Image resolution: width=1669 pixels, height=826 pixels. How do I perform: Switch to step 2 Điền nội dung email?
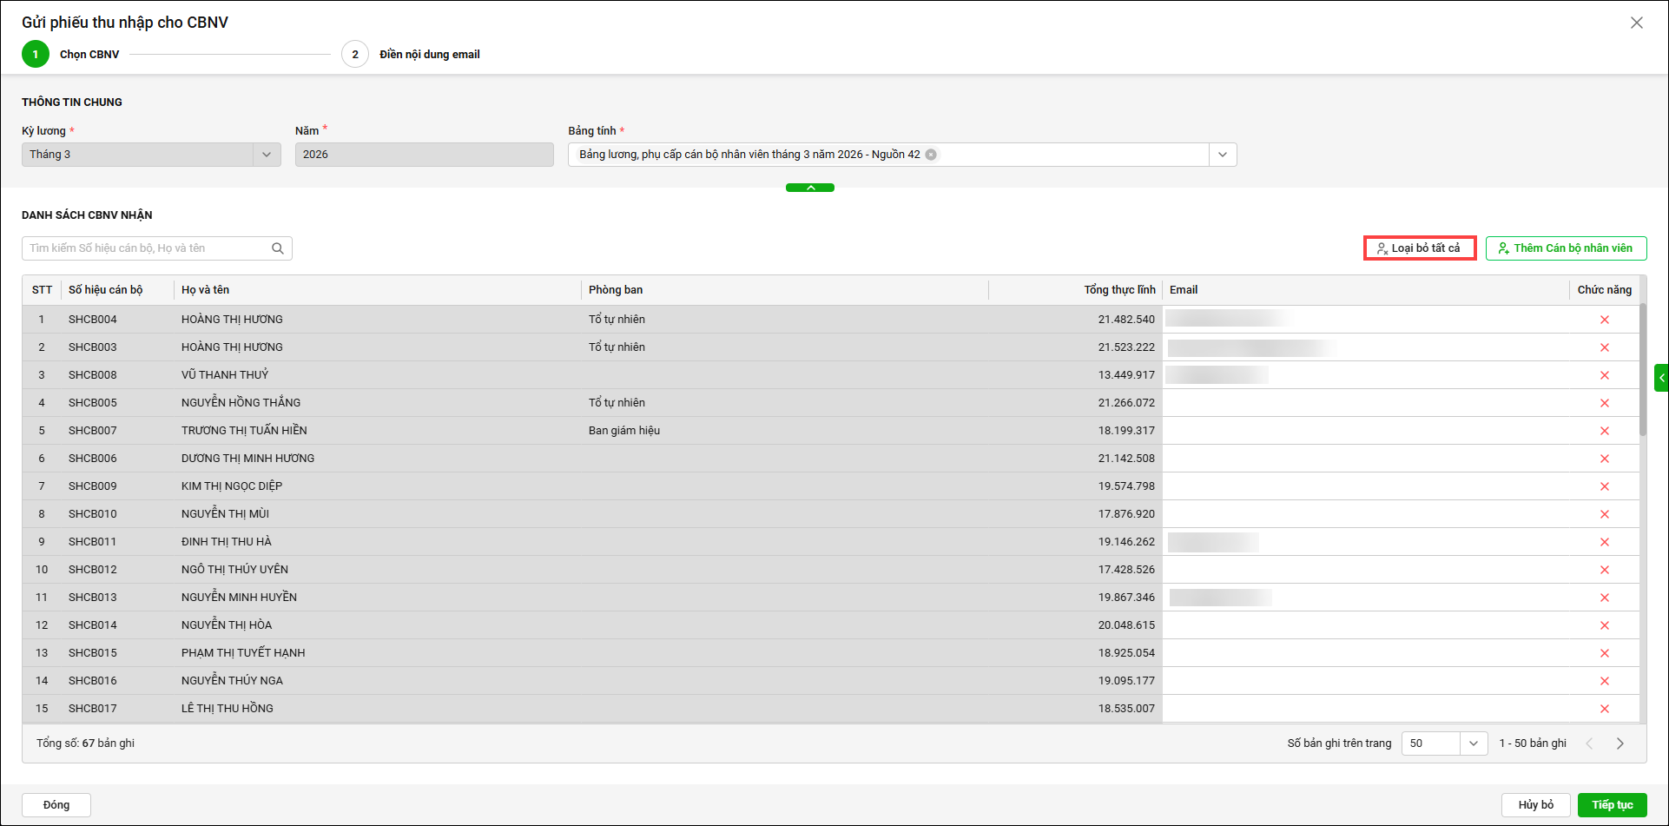click(x=355, y=54)
